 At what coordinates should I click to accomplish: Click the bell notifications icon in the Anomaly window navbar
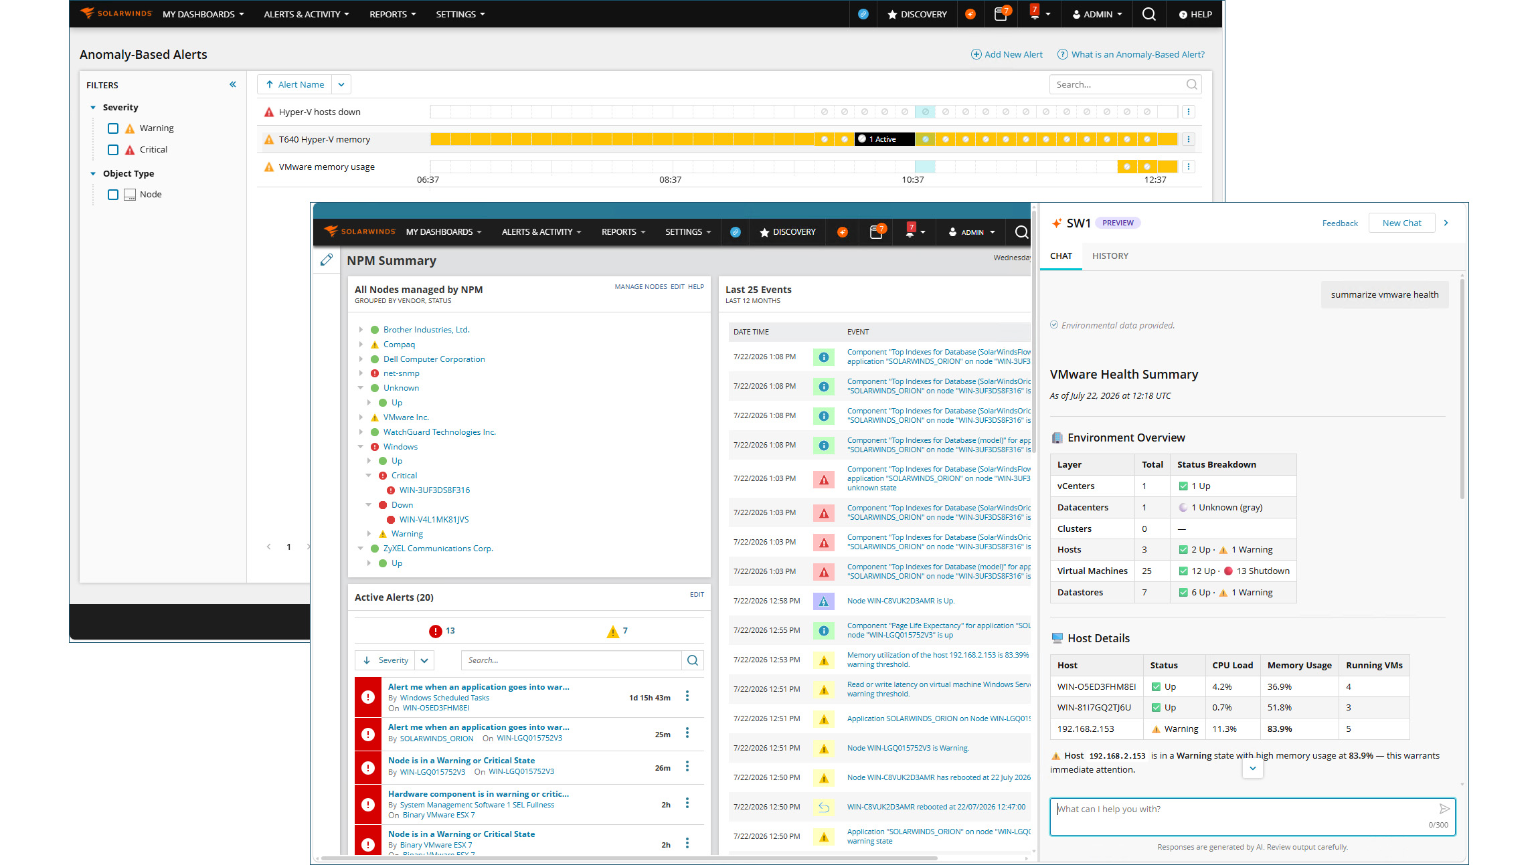pos(1035,13)
